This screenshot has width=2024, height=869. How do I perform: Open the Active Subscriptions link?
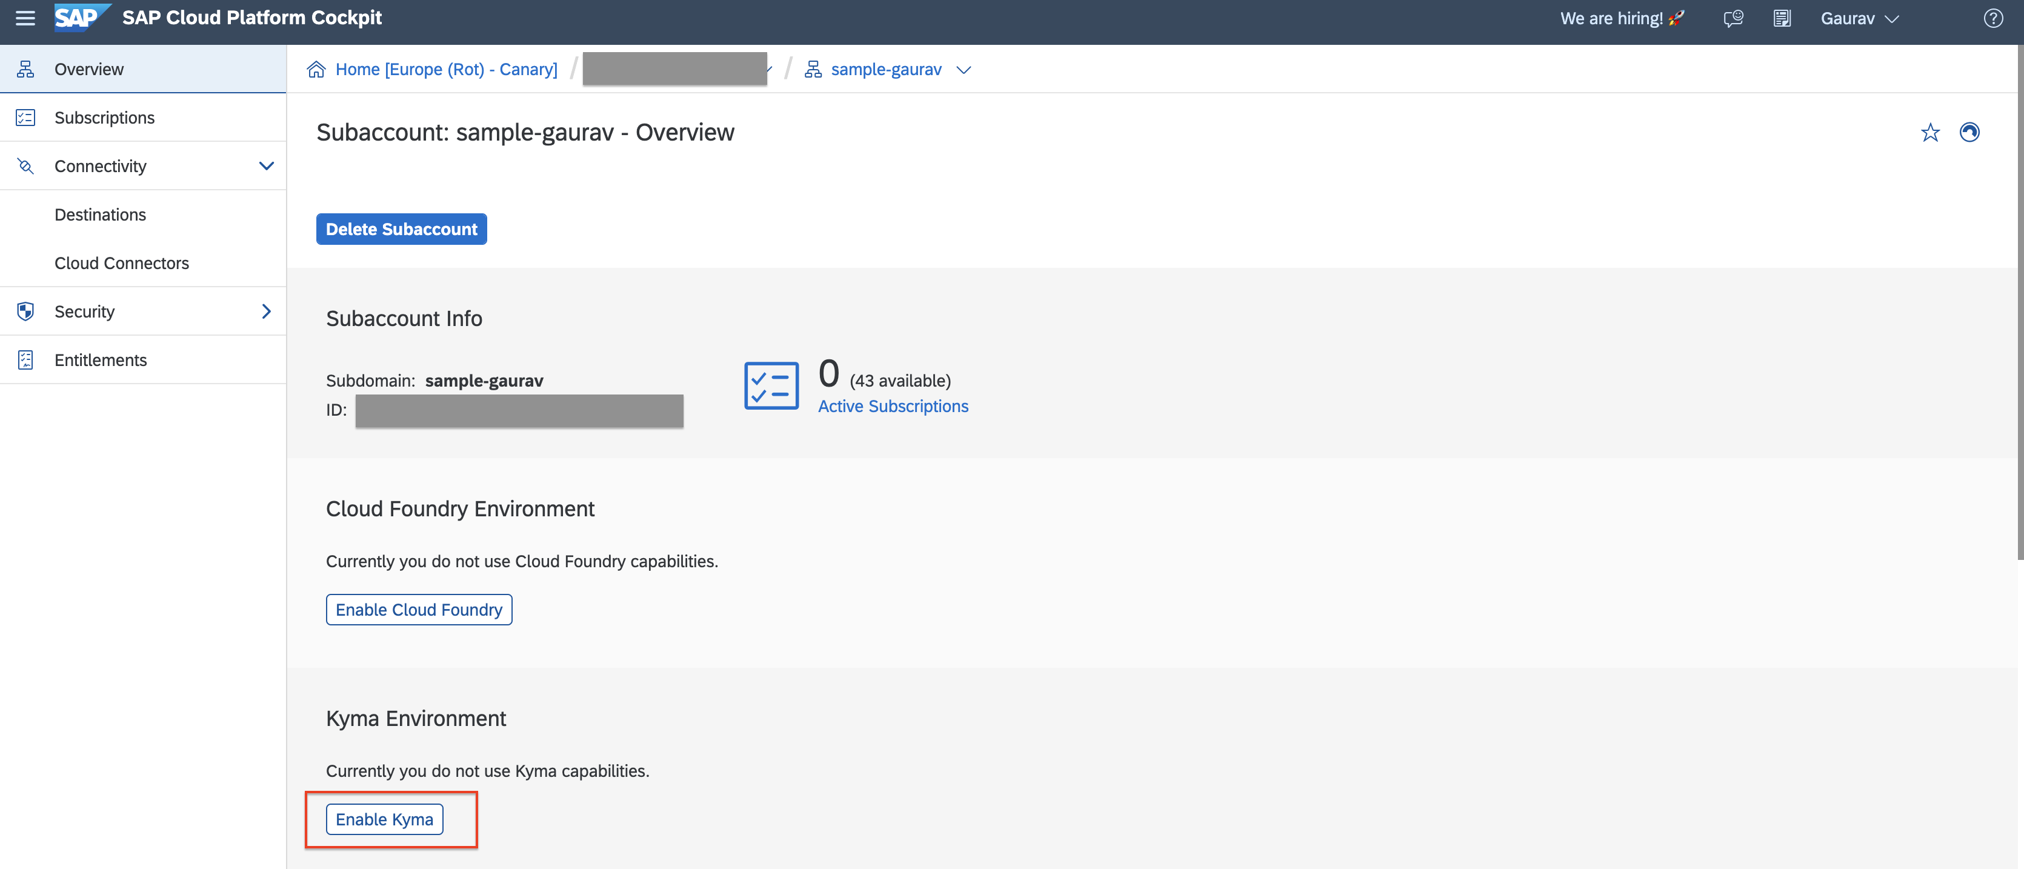[x=893, y=406]
